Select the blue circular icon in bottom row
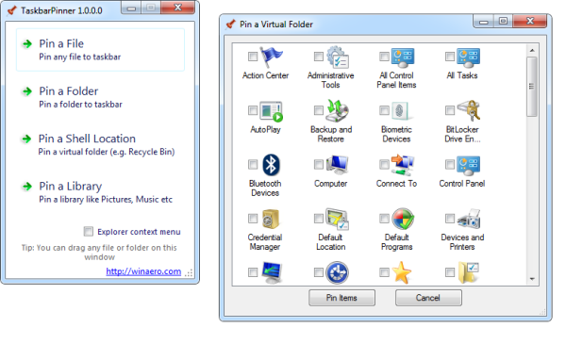566x344 pixels. click(337, 273)
